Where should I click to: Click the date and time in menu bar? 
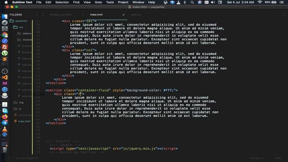[x=240, y=2]
